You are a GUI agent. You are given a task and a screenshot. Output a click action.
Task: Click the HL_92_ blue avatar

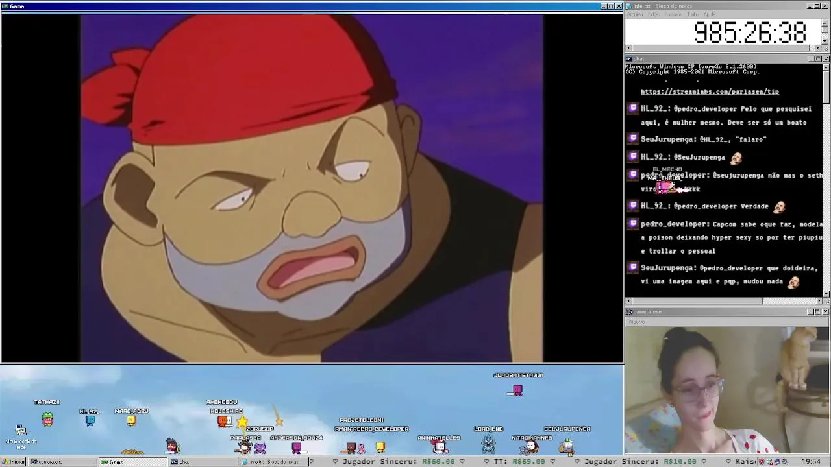(90, 420)
